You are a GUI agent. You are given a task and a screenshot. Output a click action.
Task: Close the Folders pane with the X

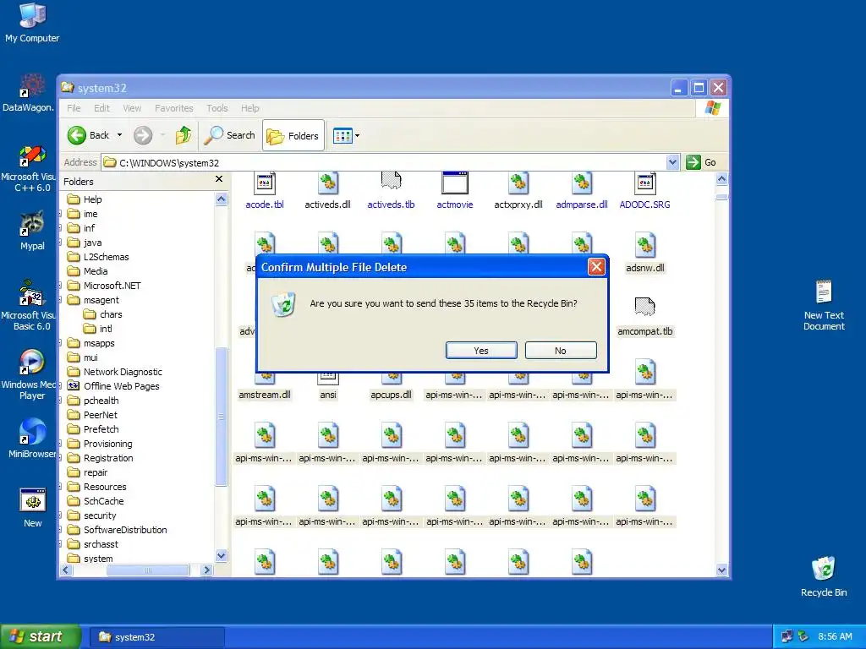point(219,179)
